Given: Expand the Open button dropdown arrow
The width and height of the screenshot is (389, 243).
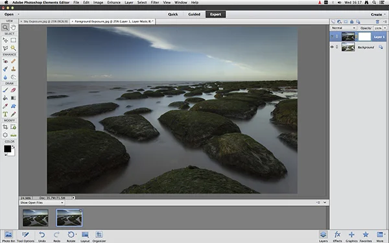Looking at the screenshot, I should coord(18,14).
